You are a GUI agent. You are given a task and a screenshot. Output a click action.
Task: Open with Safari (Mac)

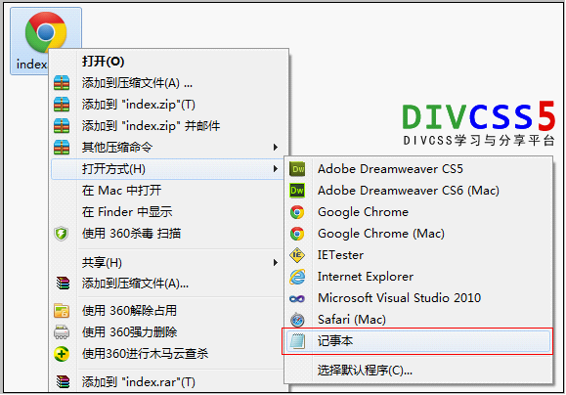(x=418, y=320)
